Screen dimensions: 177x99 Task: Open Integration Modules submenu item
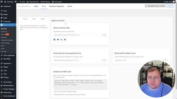pos(7,40)
